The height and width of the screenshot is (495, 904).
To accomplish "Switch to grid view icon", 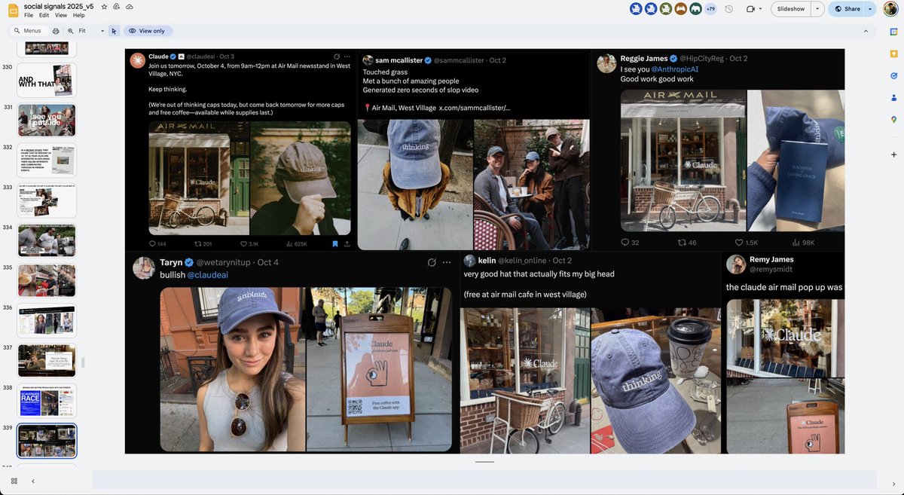I will (x=14, y=481).
